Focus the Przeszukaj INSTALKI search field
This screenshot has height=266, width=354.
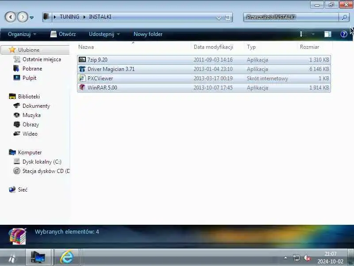pos(291,17)
